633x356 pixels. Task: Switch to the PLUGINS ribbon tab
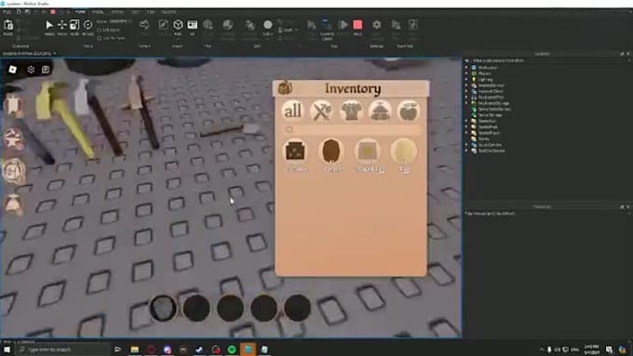click(168, 12)
